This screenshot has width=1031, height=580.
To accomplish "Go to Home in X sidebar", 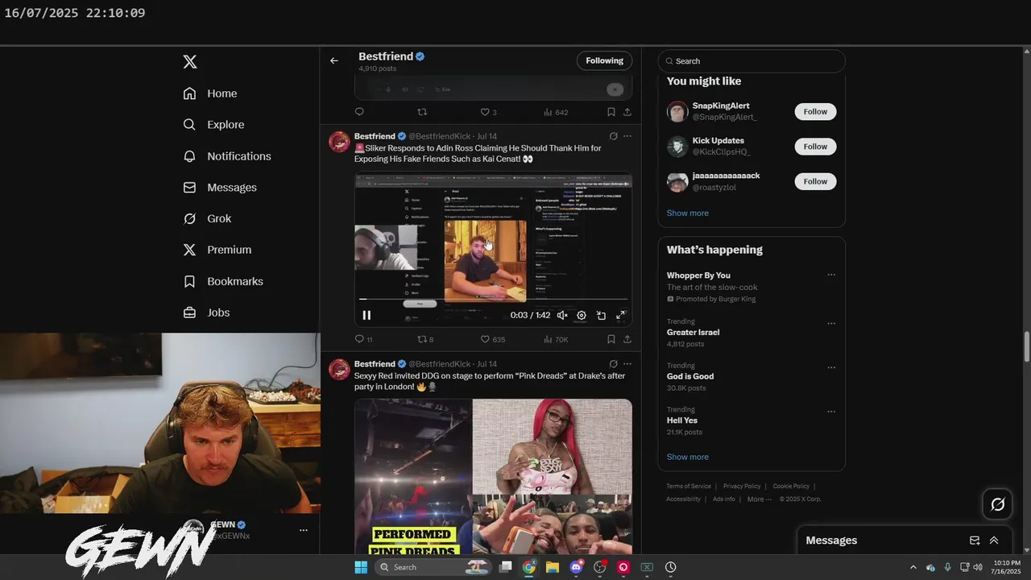I will point(210,93).
